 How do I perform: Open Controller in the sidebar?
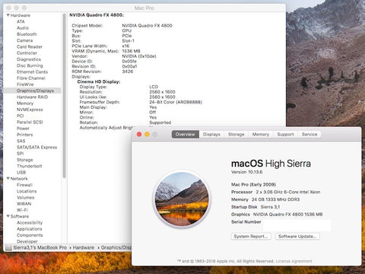27,53
